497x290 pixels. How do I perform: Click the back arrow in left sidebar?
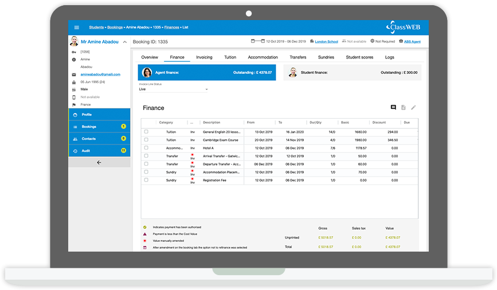[99, 162]
